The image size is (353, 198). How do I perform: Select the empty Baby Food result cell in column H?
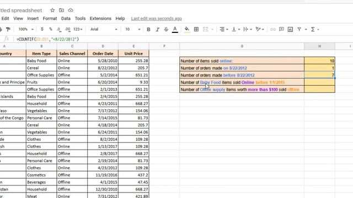coord(319,82)
